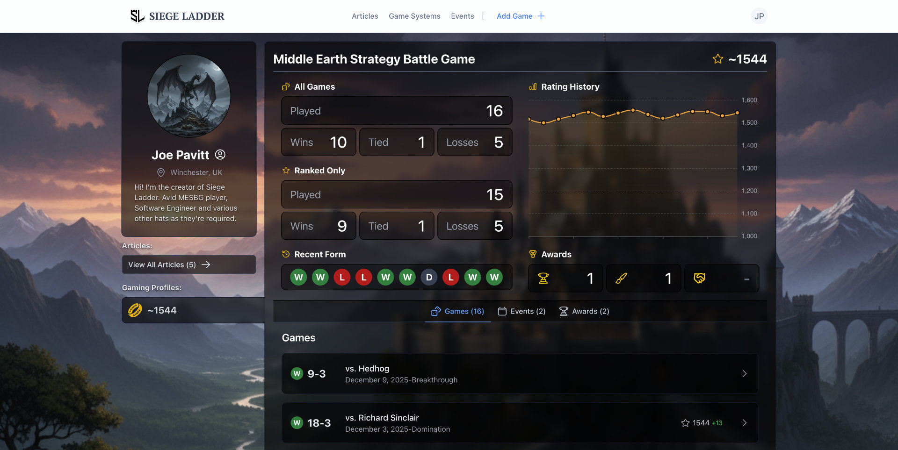Click the medal icon beside Awards

pyautogui.click(x=533, y=254)
